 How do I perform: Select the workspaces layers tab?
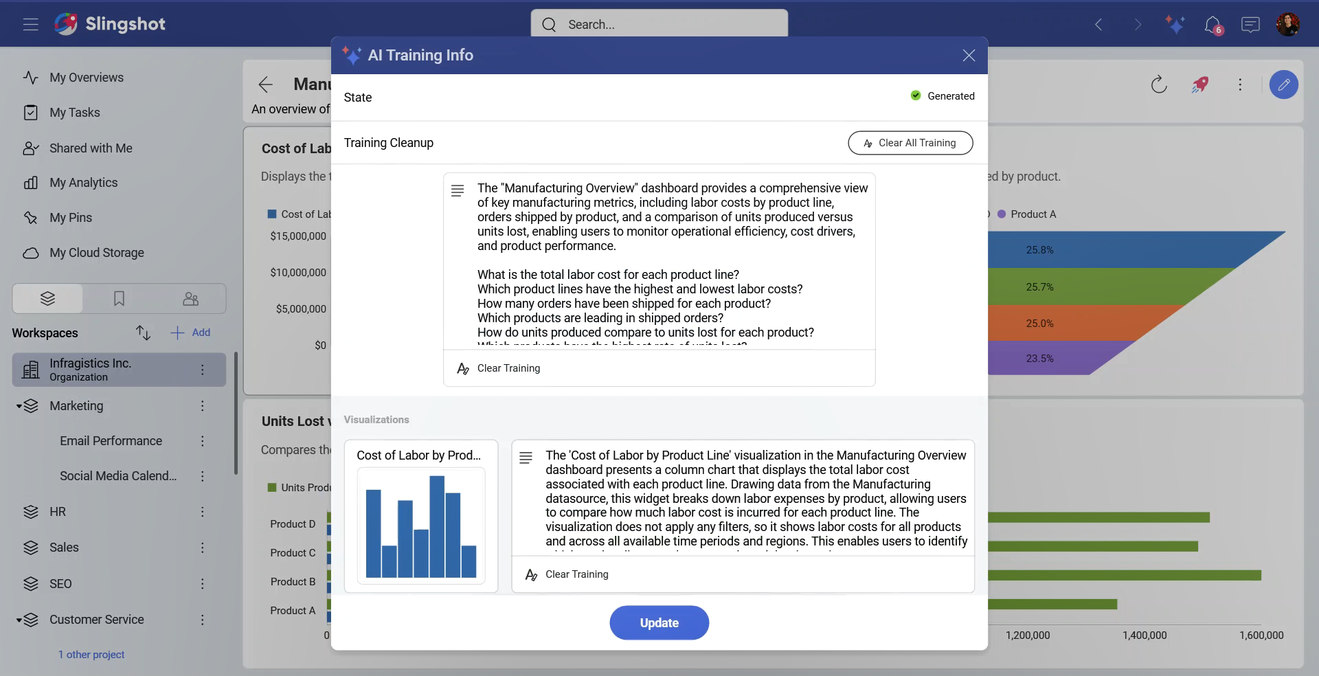pos(47,299)
